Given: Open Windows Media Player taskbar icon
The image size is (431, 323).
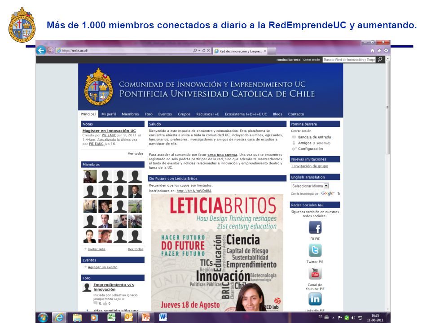Looking at the screenshot, I should (94, 318).
